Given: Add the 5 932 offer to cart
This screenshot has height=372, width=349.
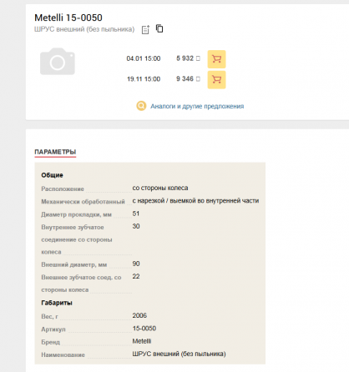Looking at the screenshot, I should coord(216,59).
